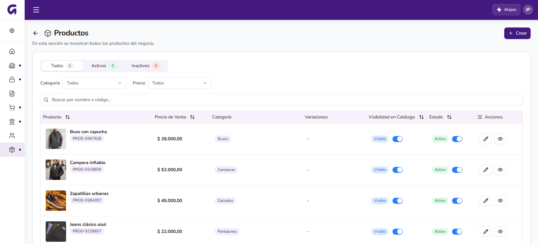This screenshot has height=244, width=538.
Task: Click the globe icon in sidebar
Action: click(x=12, y=31)
